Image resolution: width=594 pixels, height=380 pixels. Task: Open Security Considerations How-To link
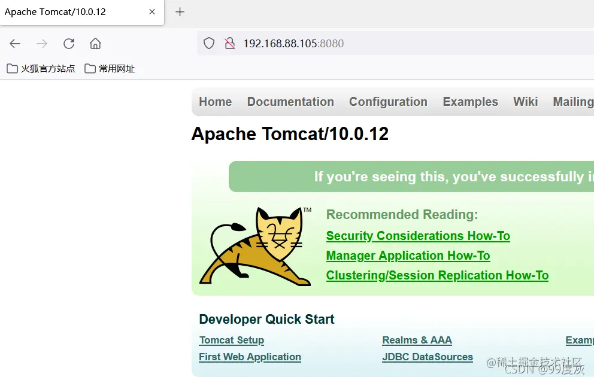tap(418, 236)
